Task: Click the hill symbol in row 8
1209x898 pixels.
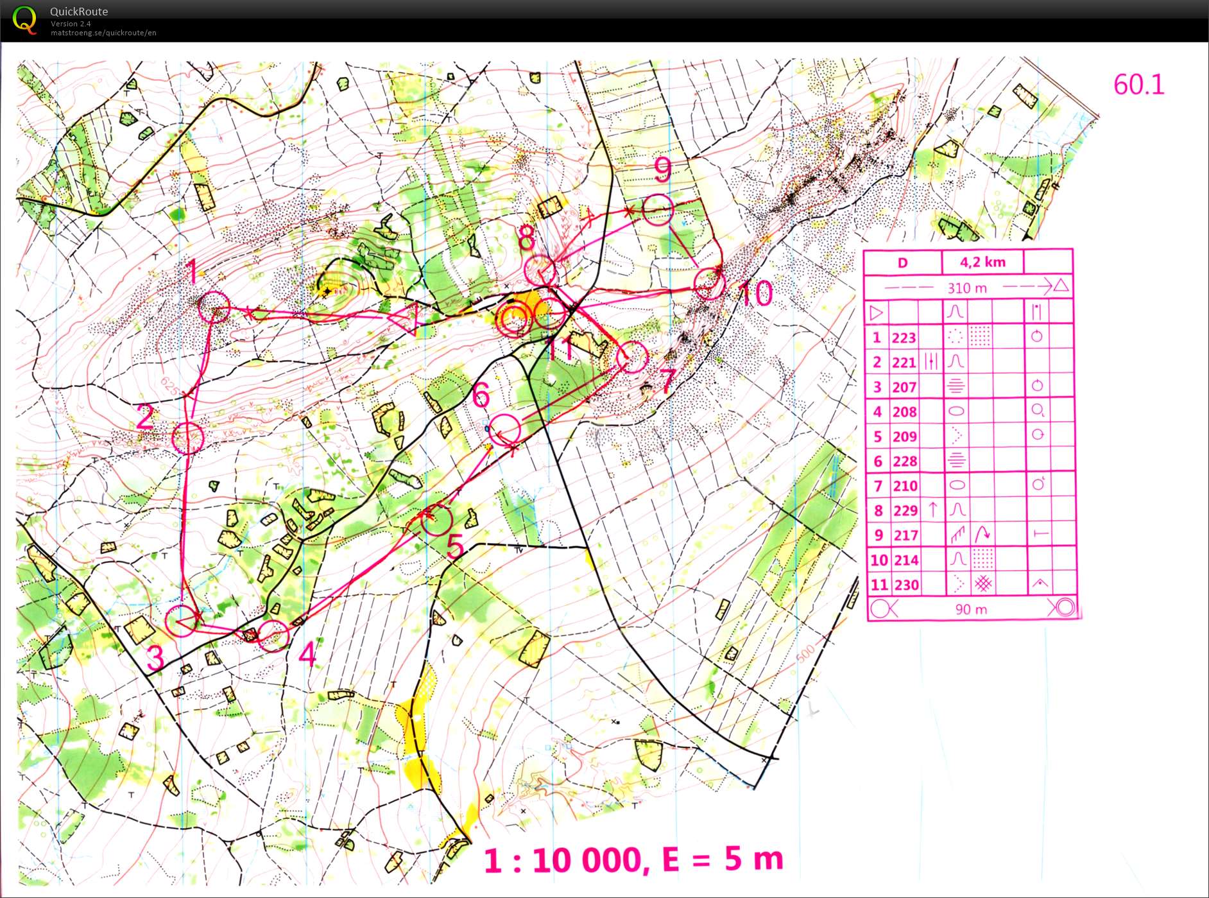Action: [x=957, y=510]
